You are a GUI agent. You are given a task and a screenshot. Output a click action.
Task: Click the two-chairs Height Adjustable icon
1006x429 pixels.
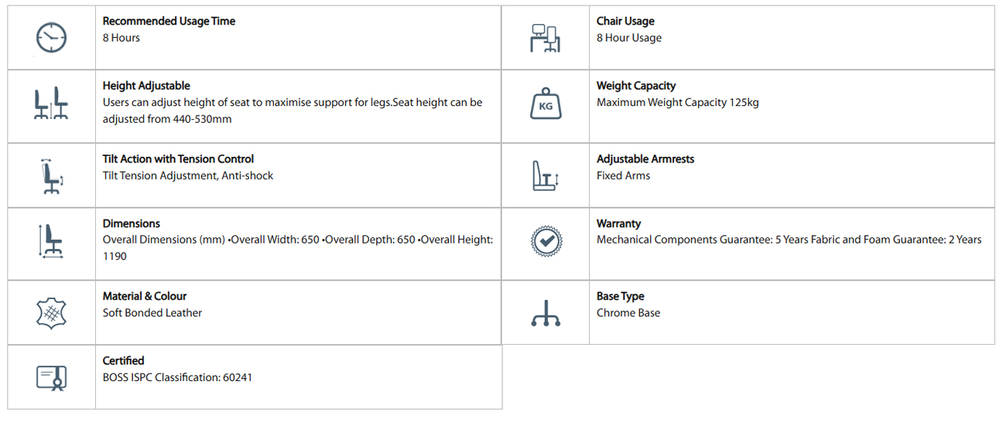[x=52, y=103]
